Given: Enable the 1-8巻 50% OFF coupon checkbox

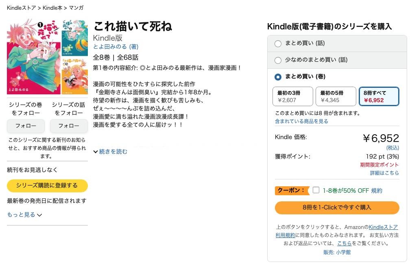Looking at the screenshot, I should click(x=316, y=190).
